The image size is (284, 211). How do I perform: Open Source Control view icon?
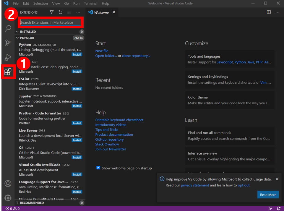pos(8,43)
